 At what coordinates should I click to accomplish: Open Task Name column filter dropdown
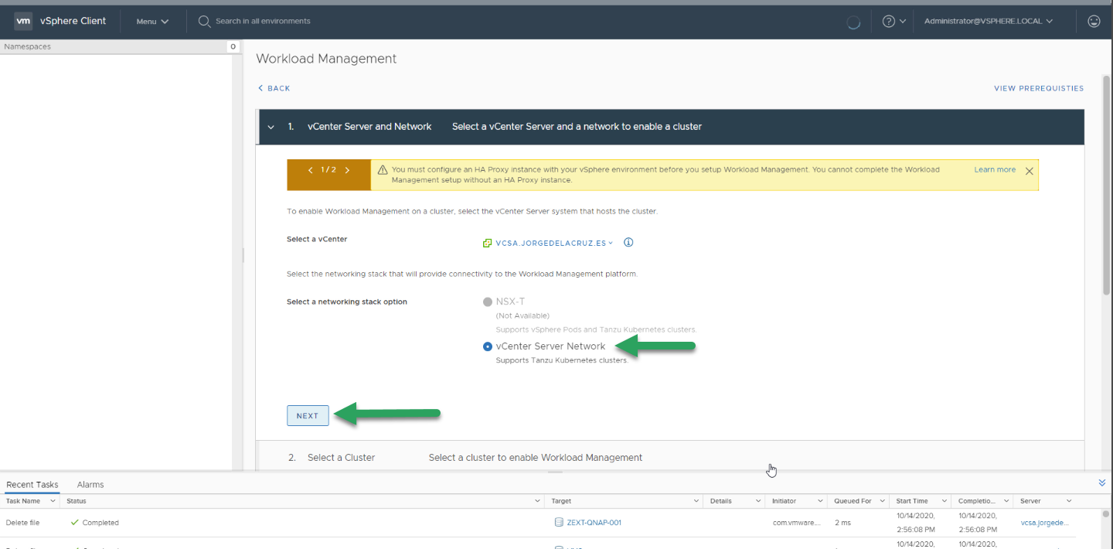[x=53, y=501]
